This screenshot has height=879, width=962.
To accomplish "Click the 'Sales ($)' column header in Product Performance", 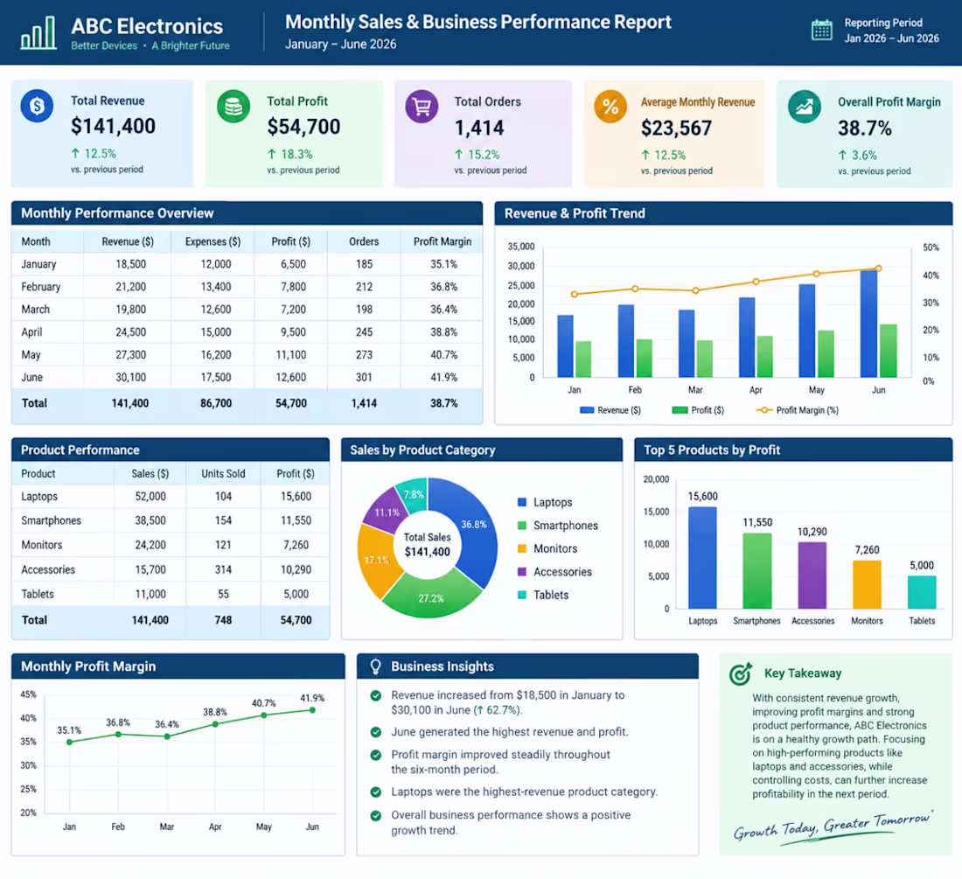I will 150,473.
